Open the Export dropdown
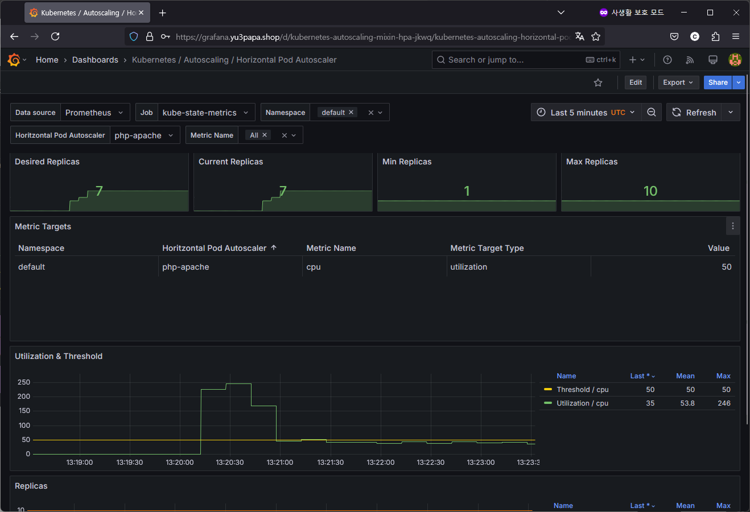This screenshot has height=512, width=750. [x=678, y=82]
